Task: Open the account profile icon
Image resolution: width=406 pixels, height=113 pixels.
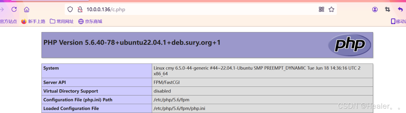Action: 375,9
